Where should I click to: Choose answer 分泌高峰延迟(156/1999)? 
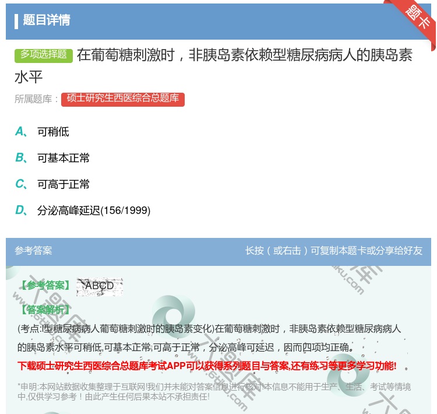click(x=94, y=210)
